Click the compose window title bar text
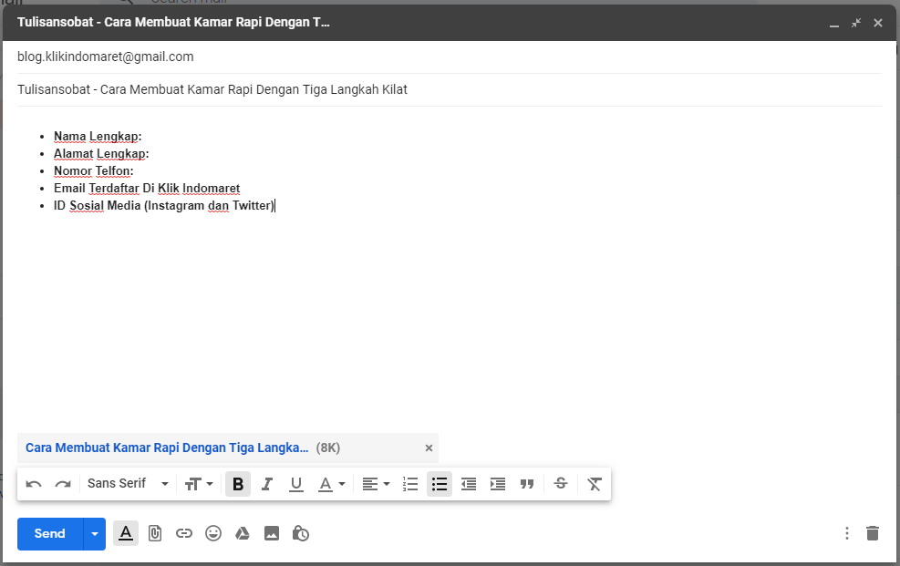This screenshot has height=566, width=900. coord(173,23)
